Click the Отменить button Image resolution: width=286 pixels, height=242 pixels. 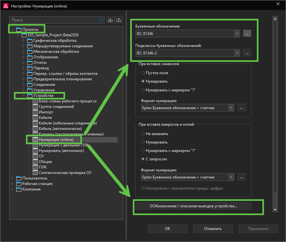tap(213, 229)
